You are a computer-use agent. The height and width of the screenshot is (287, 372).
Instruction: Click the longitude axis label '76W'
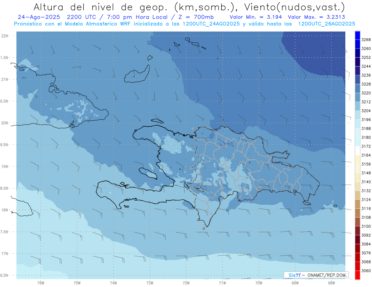pyautogui.click(x=41, y=283)
